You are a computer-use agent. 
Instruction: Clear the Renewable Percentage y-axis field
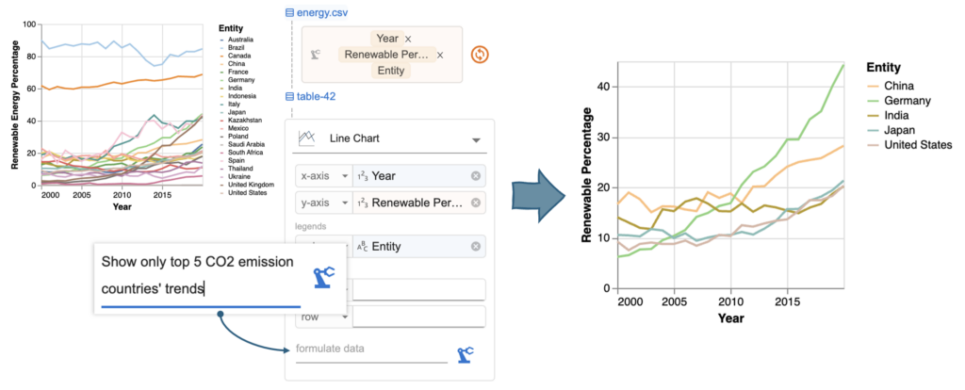476,203
